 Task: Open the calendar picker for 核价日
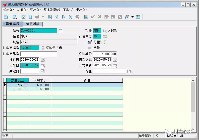point(43,60)
